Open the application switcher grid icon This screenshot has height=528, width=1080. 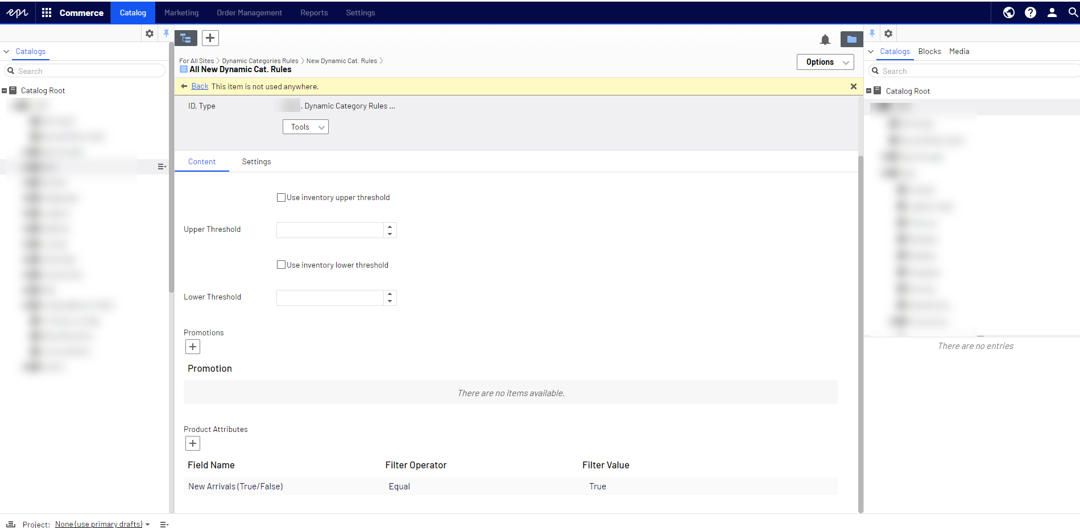point(47,13)
